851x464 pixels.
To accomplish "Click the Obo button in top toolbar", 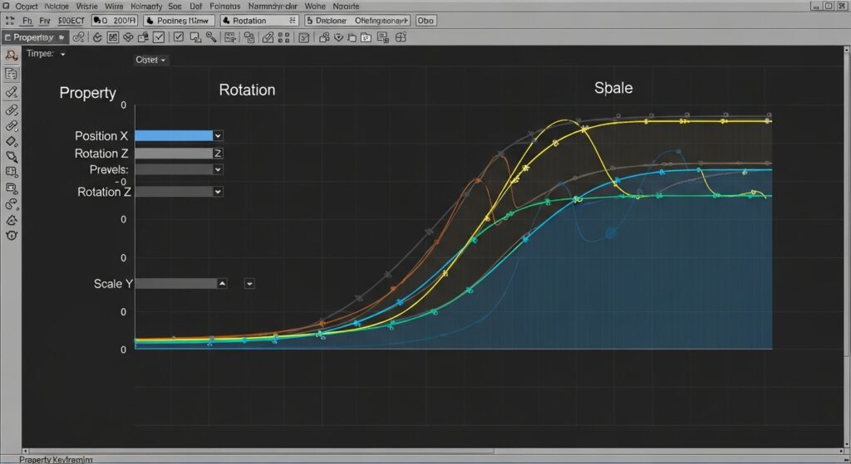I will (x=425, y=20).
